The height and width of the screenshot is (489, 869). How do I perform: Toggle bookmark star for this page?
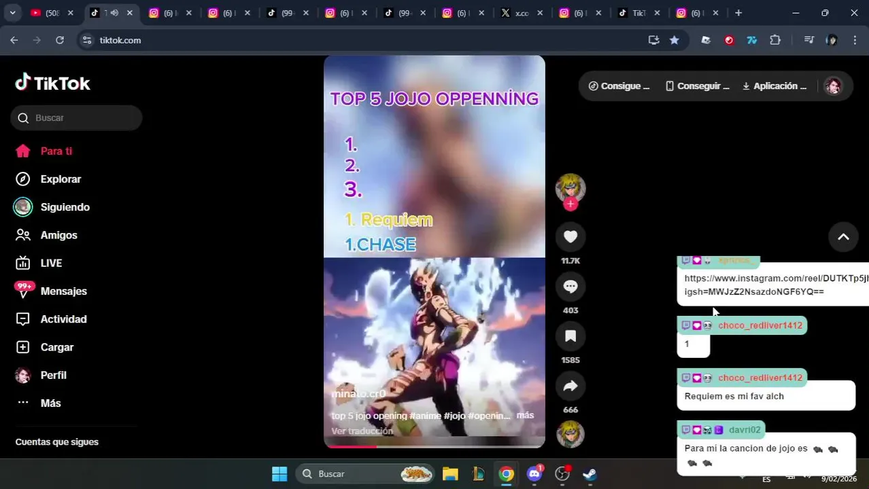point(674,40)
